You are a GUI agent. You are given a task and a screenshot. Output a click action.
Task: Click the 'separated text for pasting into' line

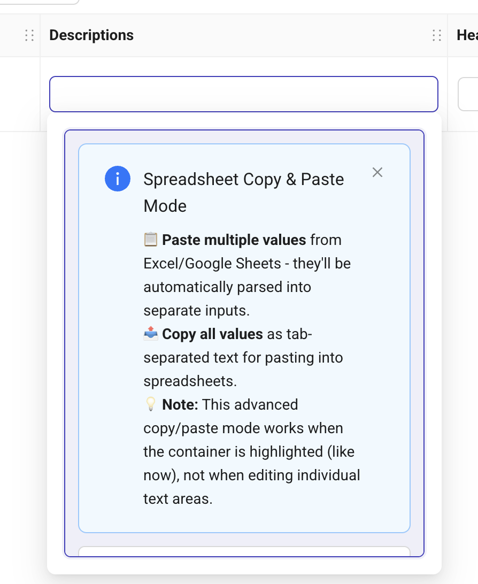(x=243, y=358)
